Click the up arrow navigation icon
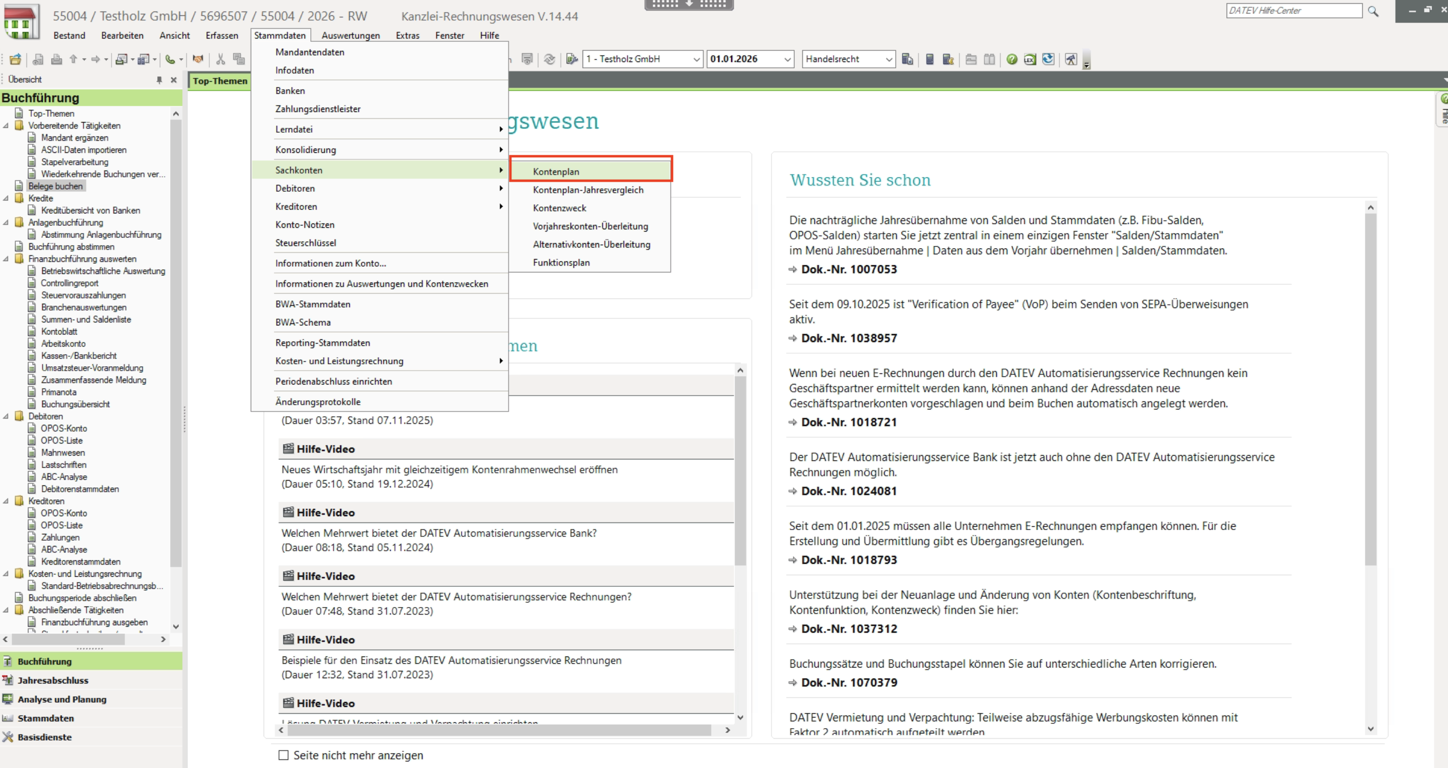Screen dimensions: 1448x768 pos(73,59)
